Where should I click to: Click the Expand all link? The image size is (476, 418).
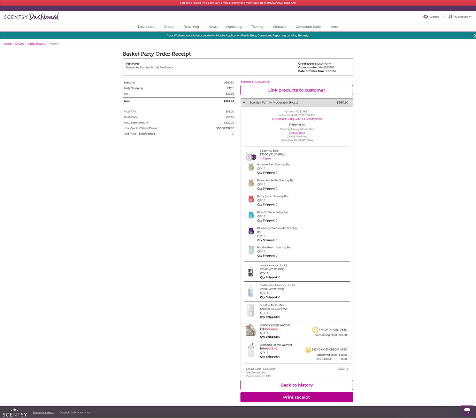pos(247,82)
